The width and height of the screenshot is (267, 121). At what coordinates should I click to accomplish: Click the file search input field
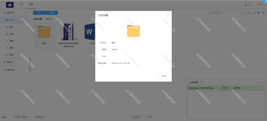tap(226, 13)
